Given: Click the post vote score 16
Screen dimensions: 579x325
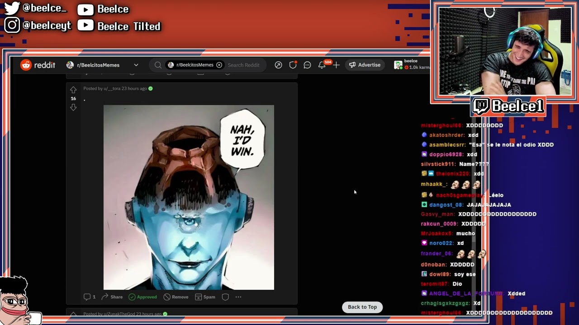Looking at the screenshot, I should pos(73,98).
